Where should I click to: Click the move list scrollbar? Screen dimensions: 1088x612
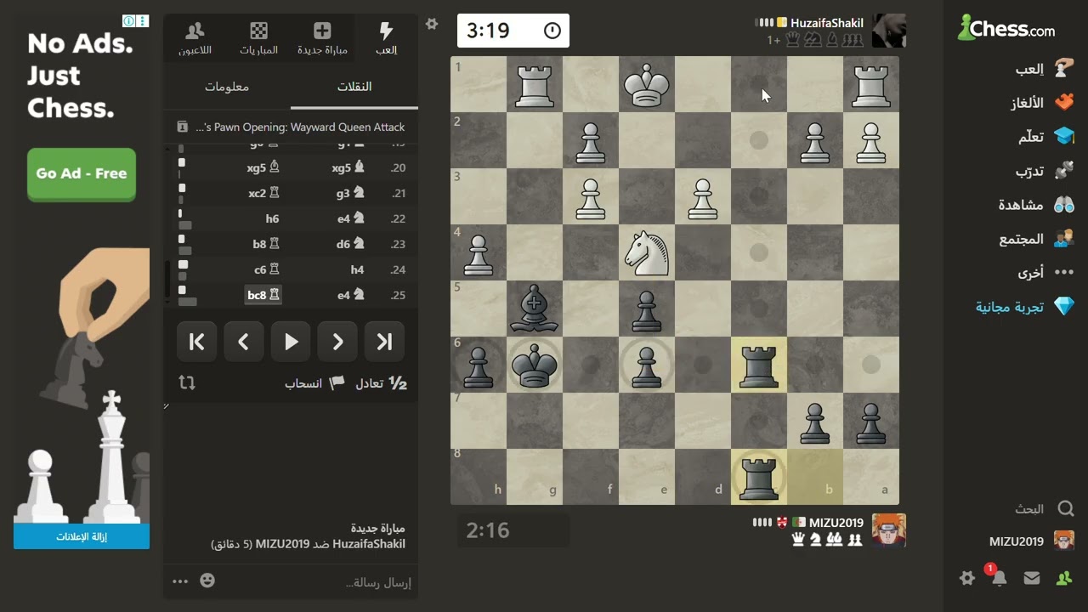167,278
